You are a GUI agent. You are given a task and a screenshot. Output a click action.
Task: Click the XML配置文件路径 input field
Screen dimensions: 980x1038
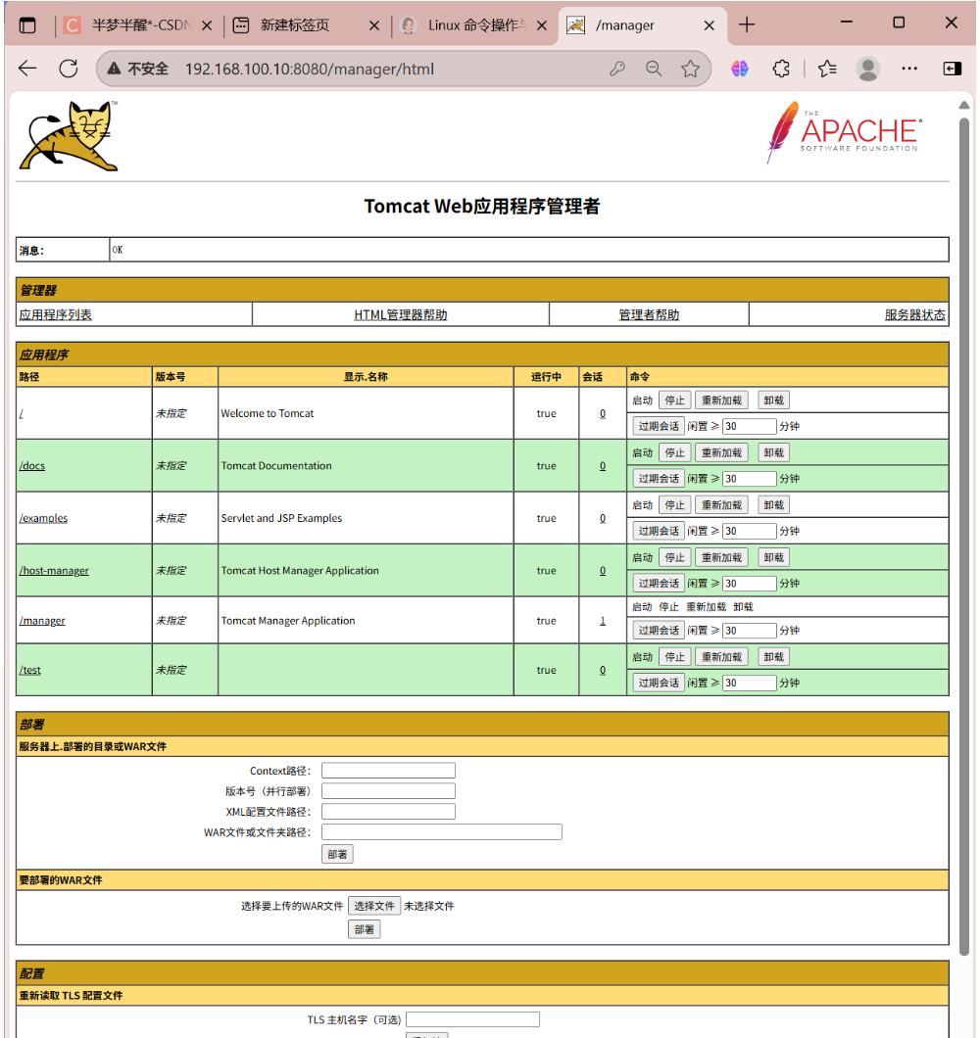(x=388, y=812)
